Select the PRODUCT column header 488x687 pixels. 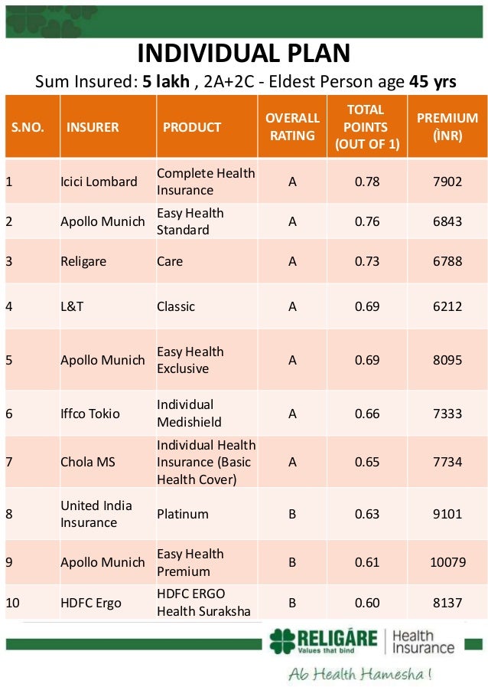pos(192,127)
